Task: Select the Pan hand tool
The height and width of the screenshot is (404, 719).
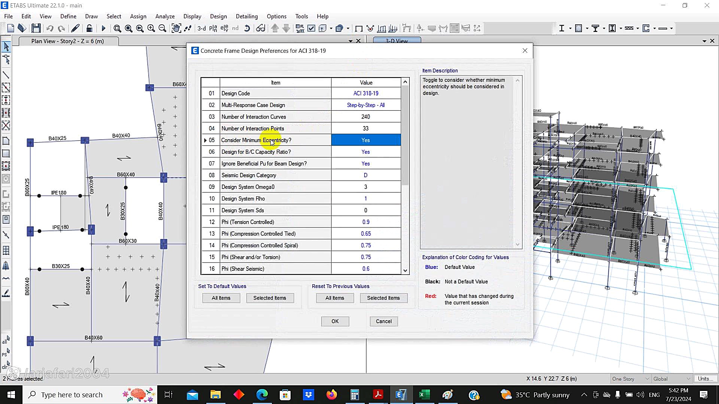Action: coord(176,28)
